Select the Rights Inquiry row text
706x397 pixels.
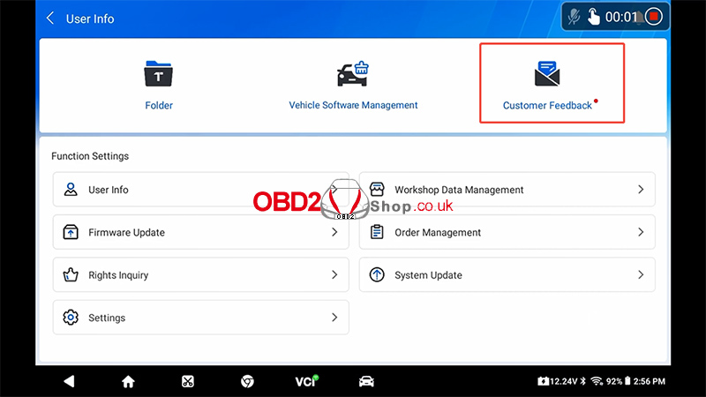[118, 275]
